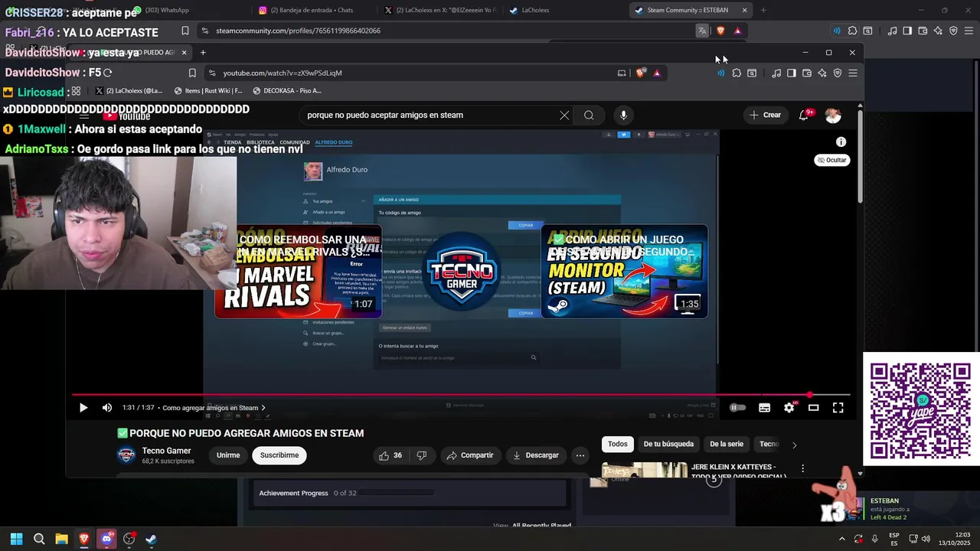The width and height of the screenshot is (980, 551).
Task: Click the Suscribirme button
Action: point(279,455)
